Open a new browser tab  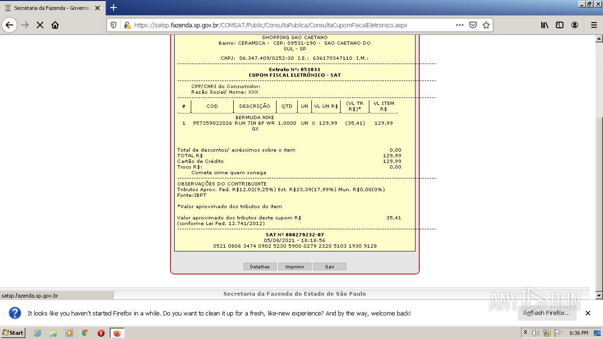(x=114, y=8)
